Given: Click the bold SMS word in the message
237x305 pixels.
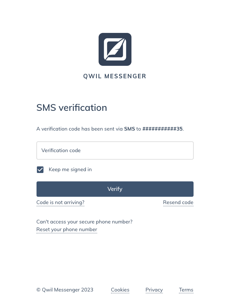Looking at the screenshot, I should [x=129, y=129].
